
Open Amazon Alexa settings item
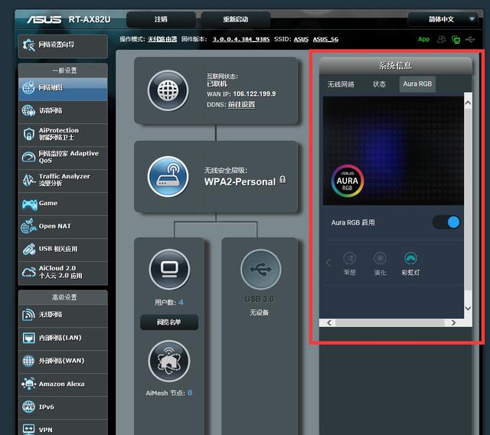coord(63,384)
